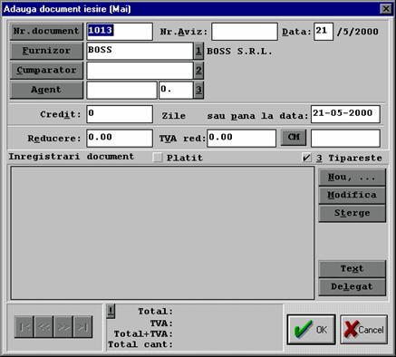Confirm with the OK button
This screenshot has height=357, width=396.
[x=311, y=330]
